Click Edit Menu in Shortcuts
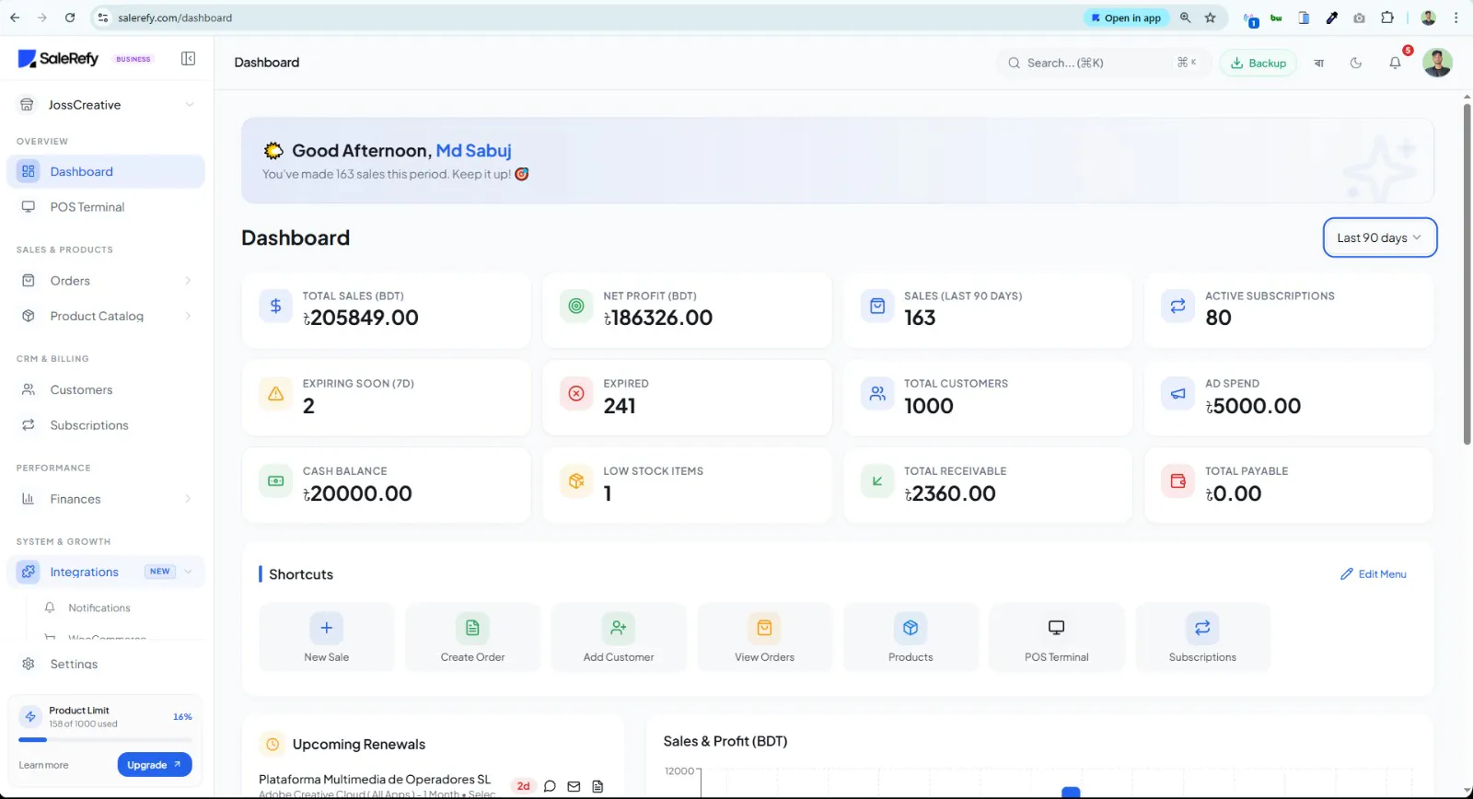The image size is (1473, 799). [1373, 574]
